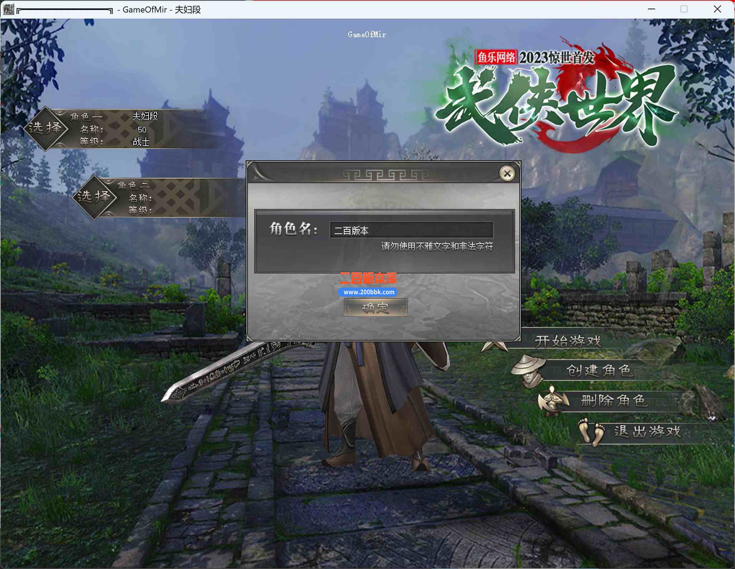Viewport: 735px width, 569px height.
Task: Click the warning text 请勿使用不雅文字和非法字符
Action: (437, 246)
